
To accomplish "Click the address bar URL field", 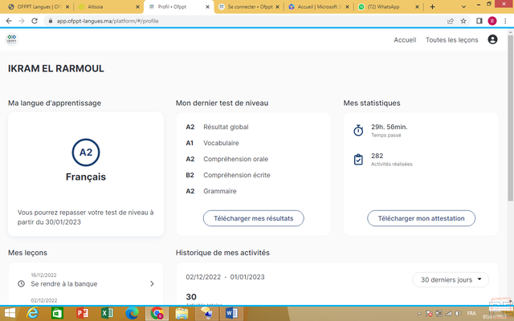I will (x=246, y=21).
